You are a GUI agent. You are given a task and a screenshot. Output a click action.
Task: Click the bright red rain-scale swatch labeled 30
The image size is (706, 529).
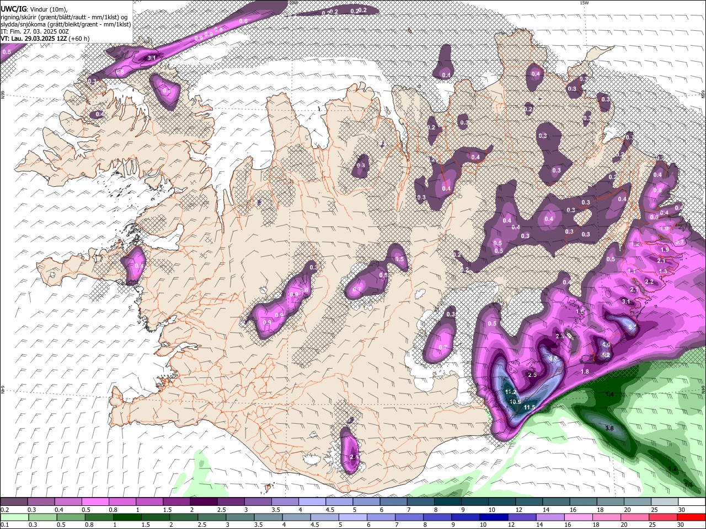691,517
